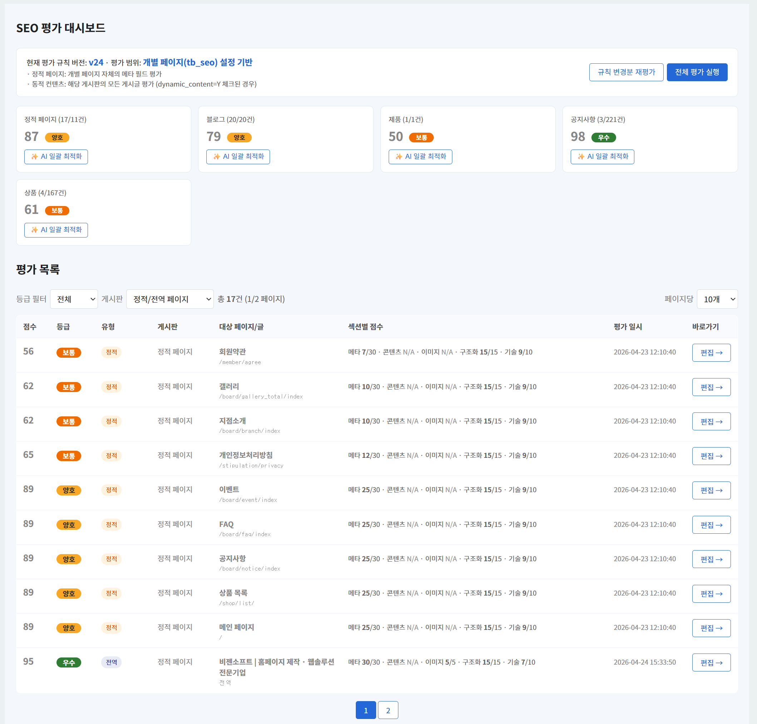This screenshot has height=724, width=757.
Task: Click 전체 평가 실행 button
Action: coord(697,72)
